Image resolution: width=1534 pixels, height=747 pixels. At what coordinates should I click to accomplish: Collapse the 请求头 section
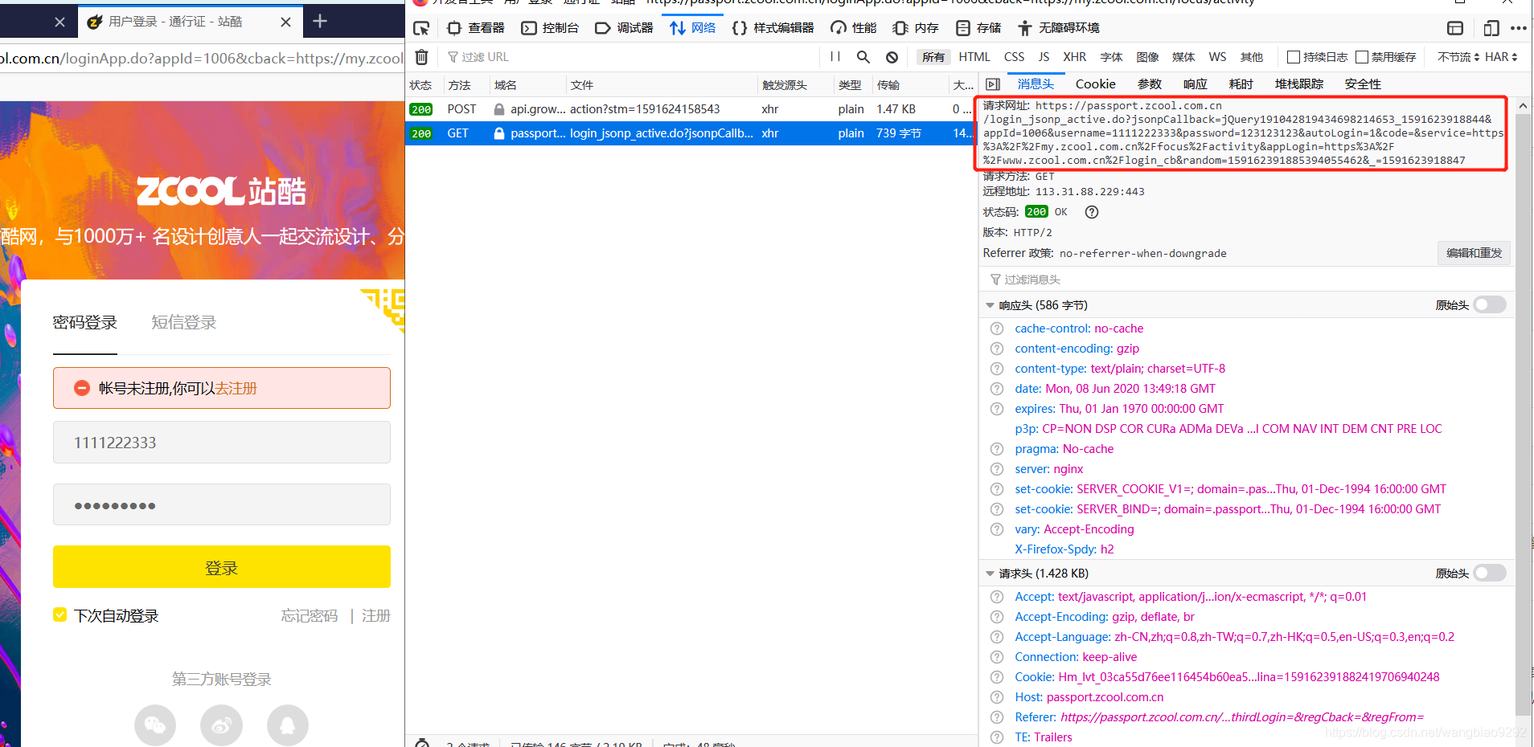tap(990, 574)
